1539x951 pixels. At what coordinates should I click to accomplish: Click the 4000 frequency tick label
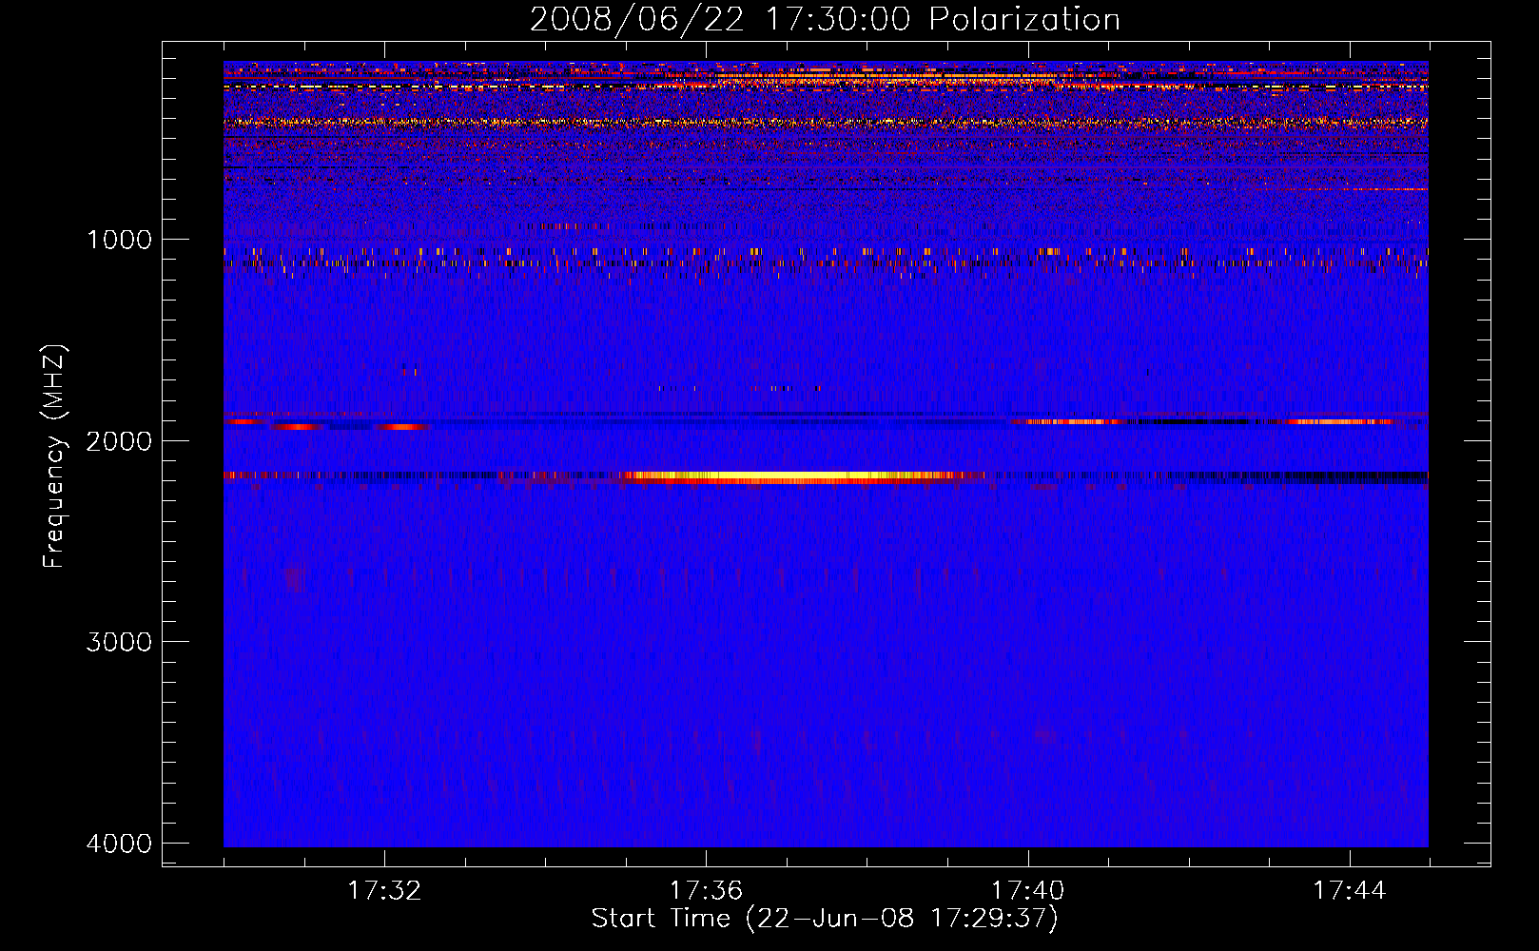click(119, 843)
